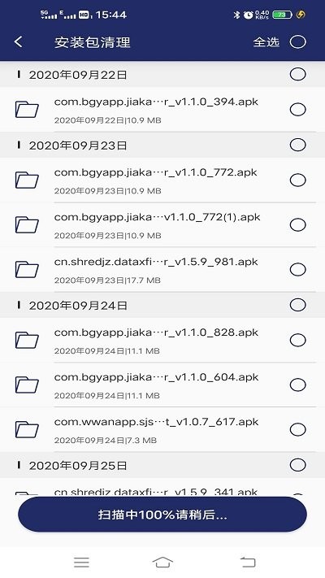Check the r_v1.1.0_604.apk selection circle
The image size is (325, 578).
pos(297,385)
